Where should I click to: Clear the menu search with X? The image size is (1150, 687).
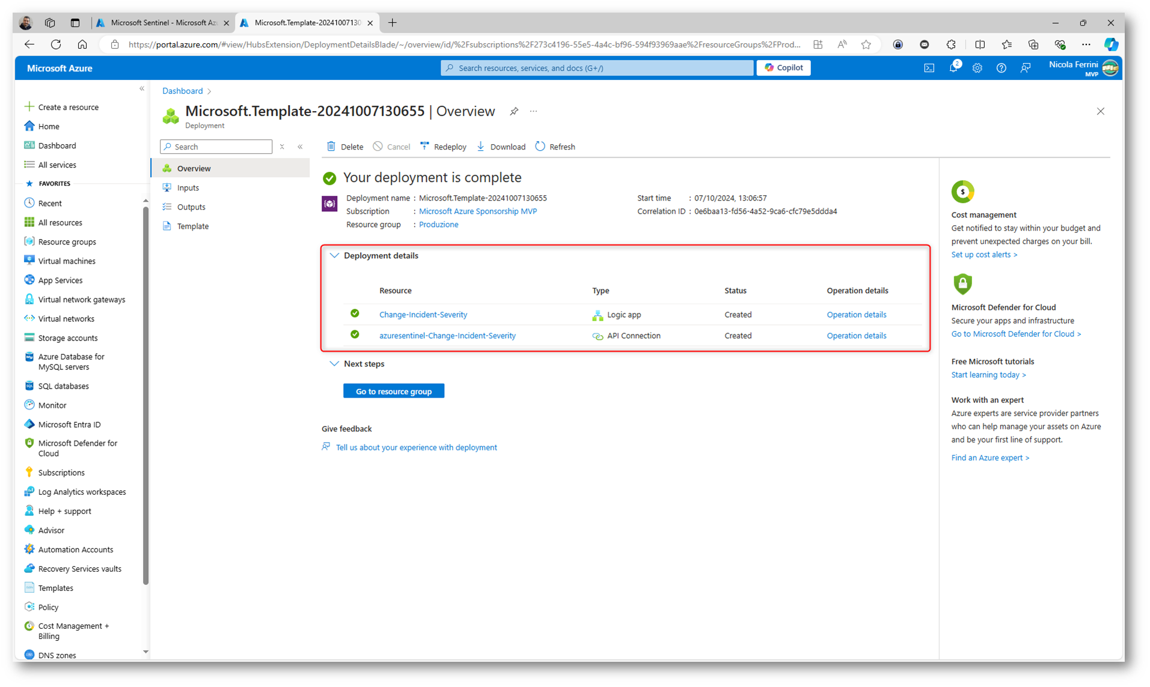tap(282, 147)
